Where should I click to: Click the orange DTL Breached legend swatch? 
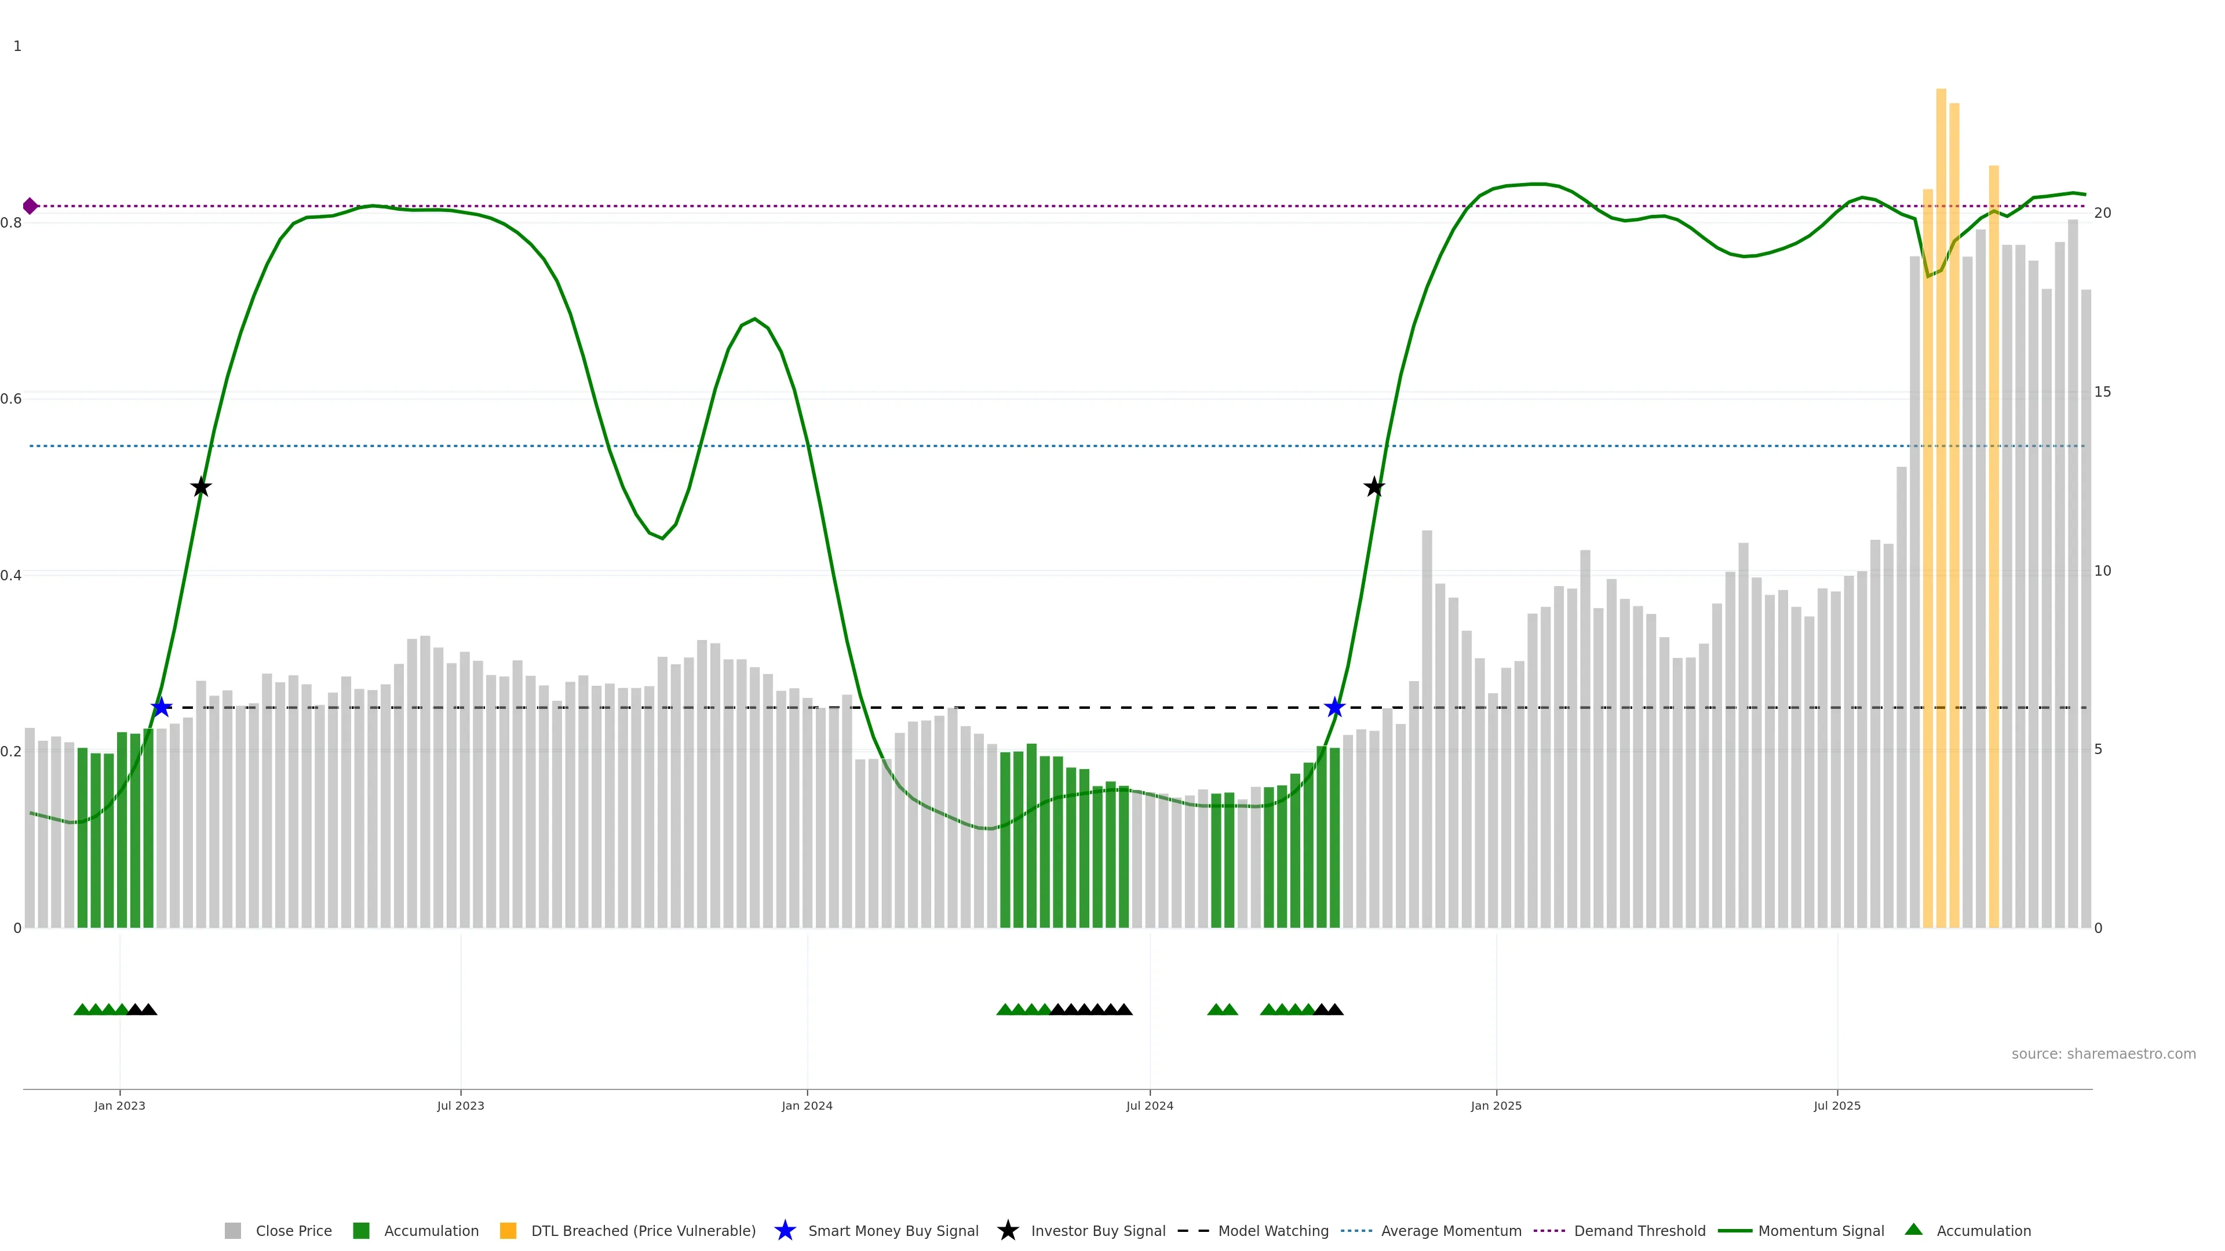(x=508, y=1231)
